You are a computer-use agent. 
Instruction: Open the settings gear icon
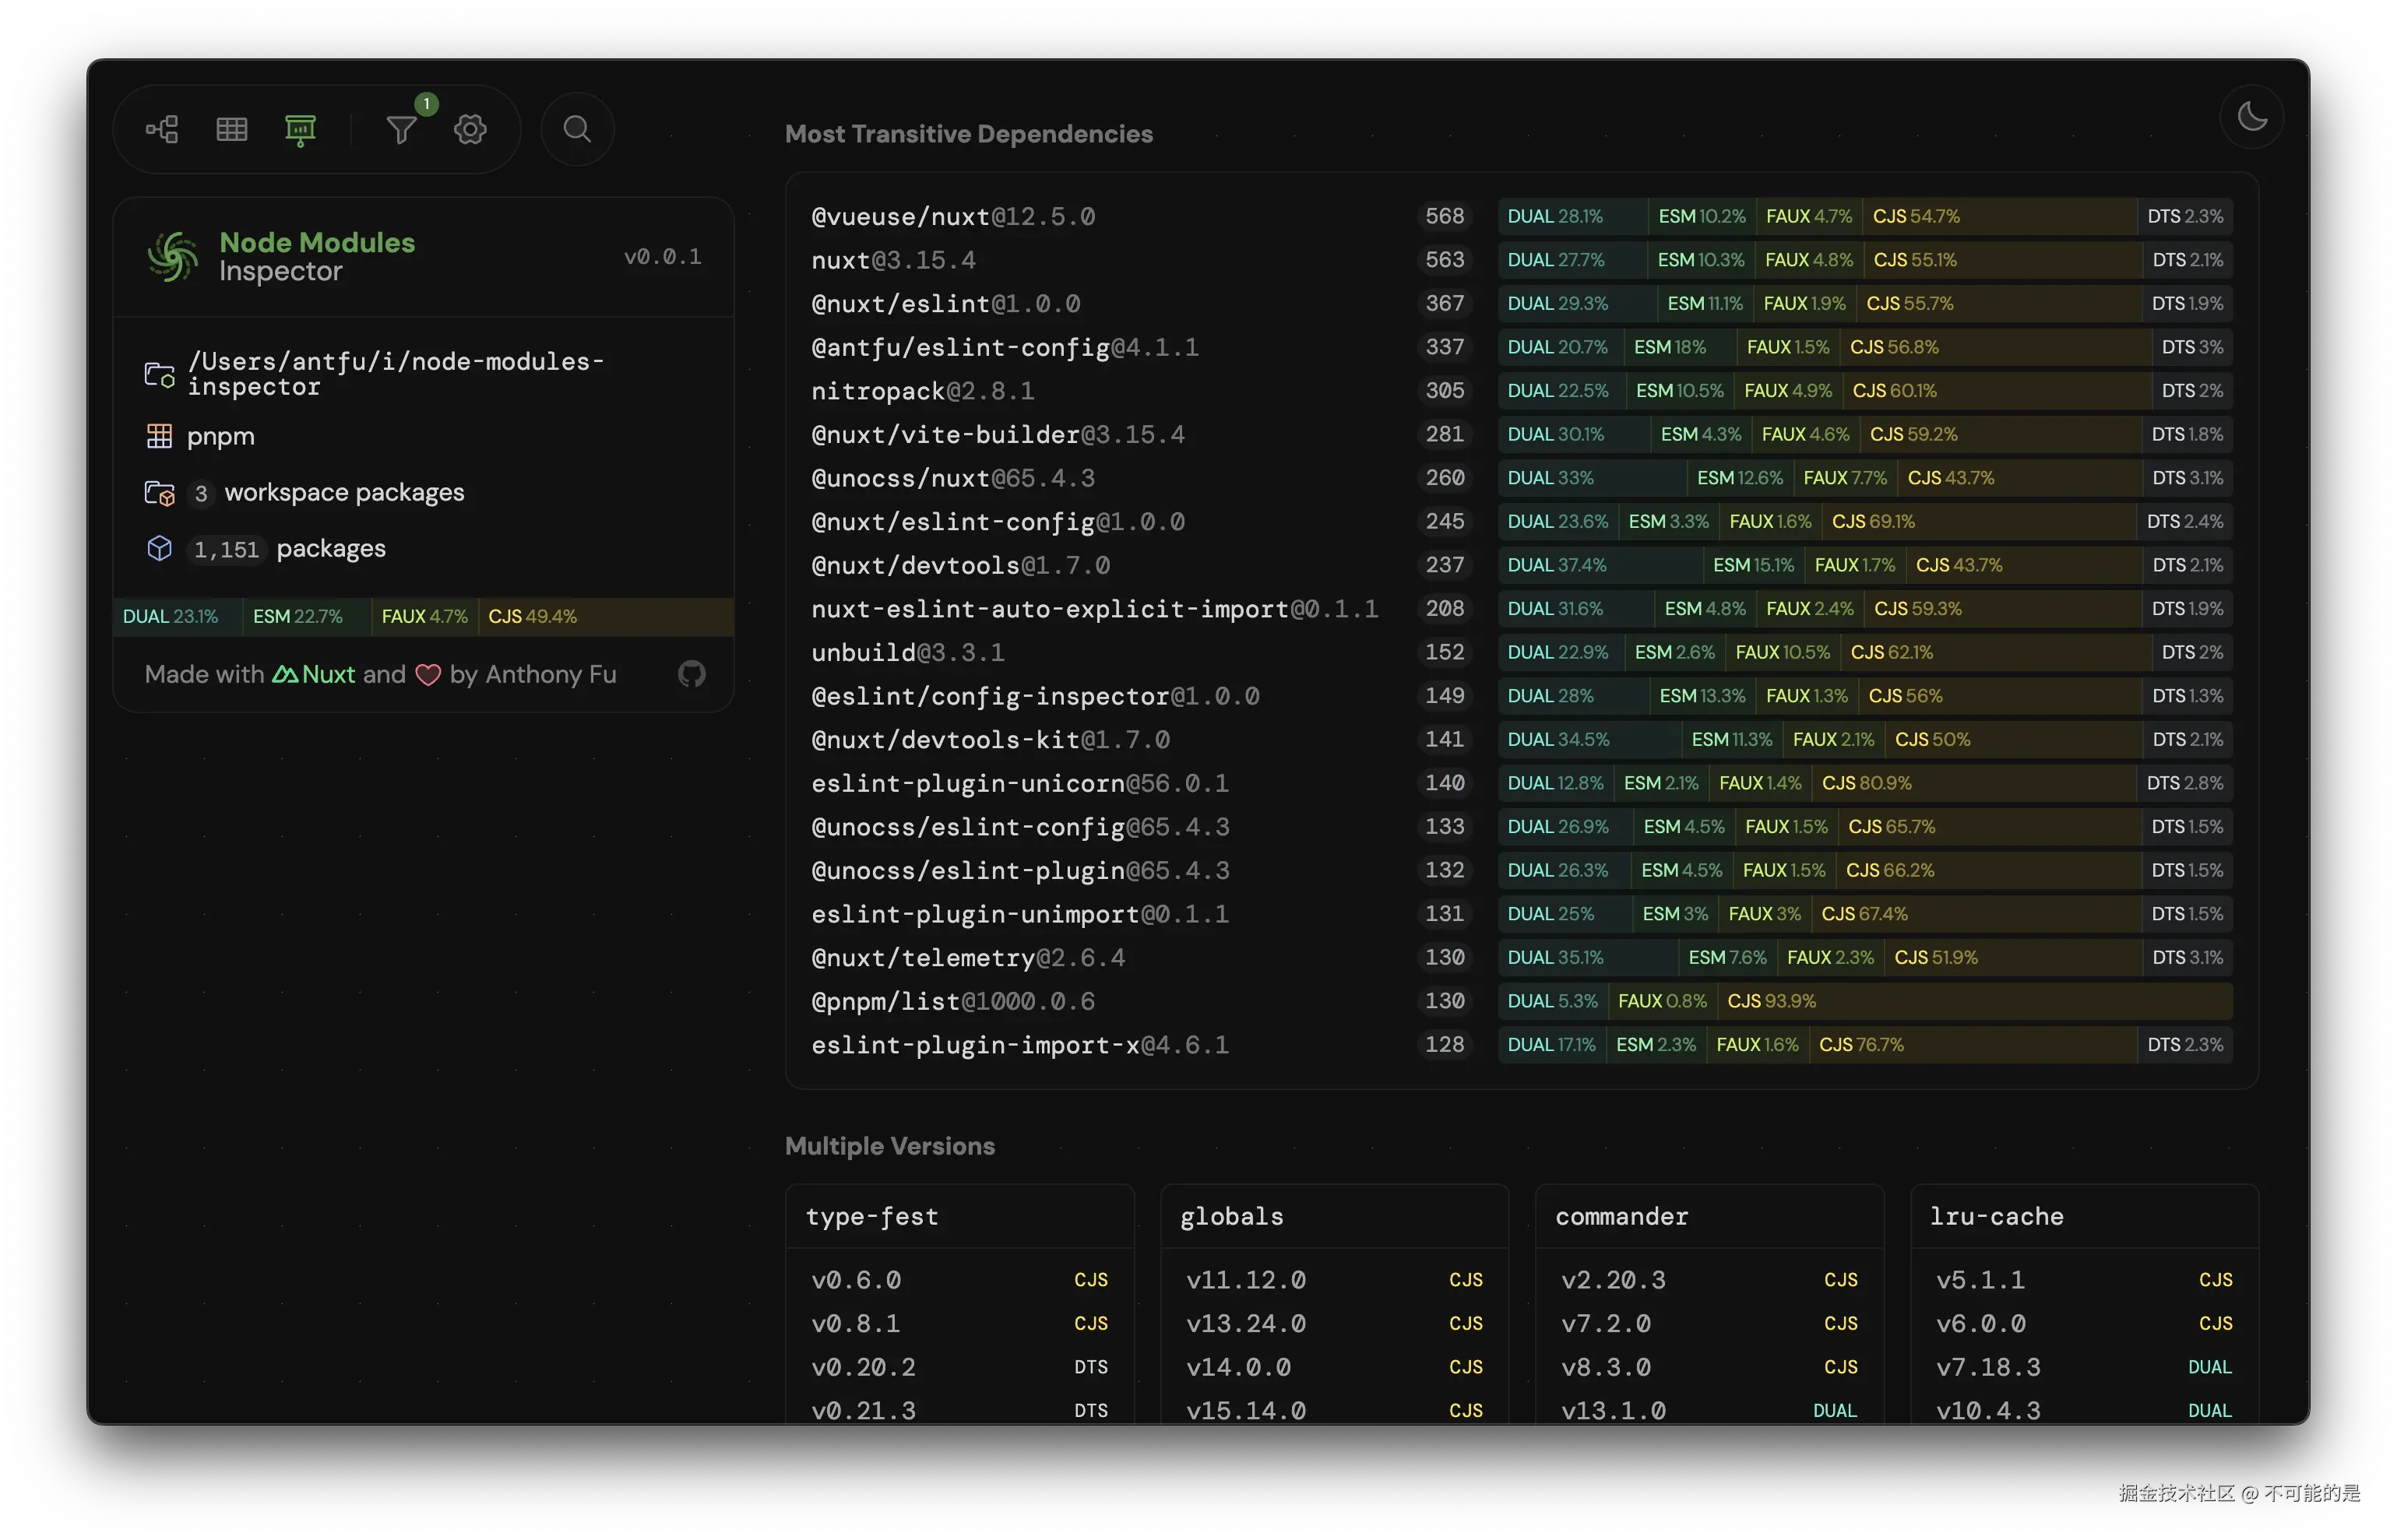pos(470,129)
